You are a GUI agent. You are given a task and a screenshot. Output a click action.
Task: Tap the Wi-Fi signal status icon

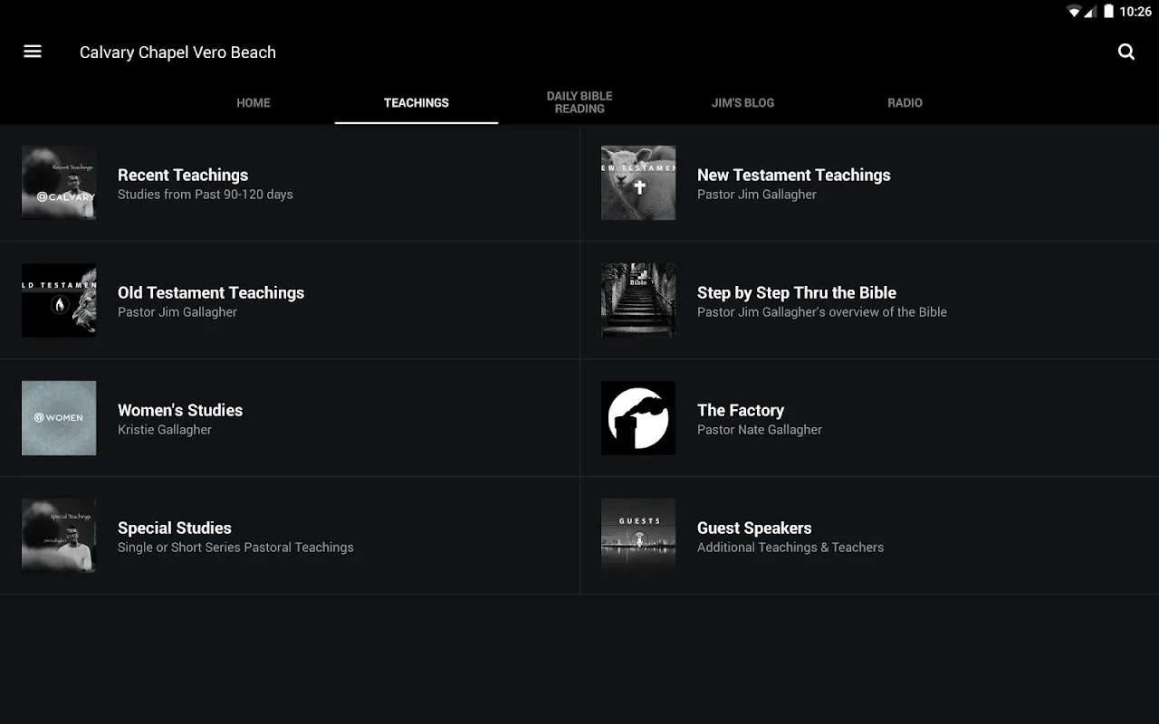[1074, 12]
